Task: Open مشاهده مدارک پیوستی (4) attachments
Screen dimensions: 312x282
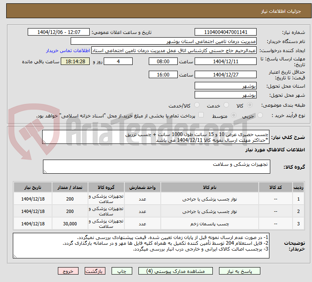Action: point(176,271)
